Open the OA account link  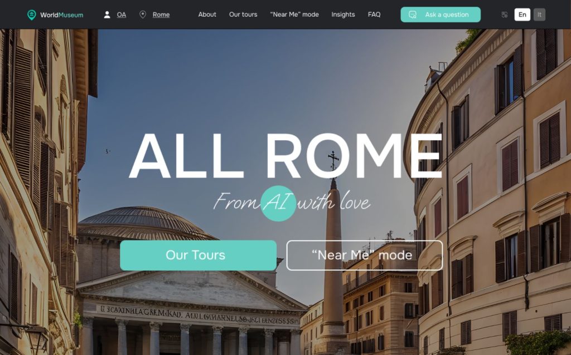click(121, 14)
